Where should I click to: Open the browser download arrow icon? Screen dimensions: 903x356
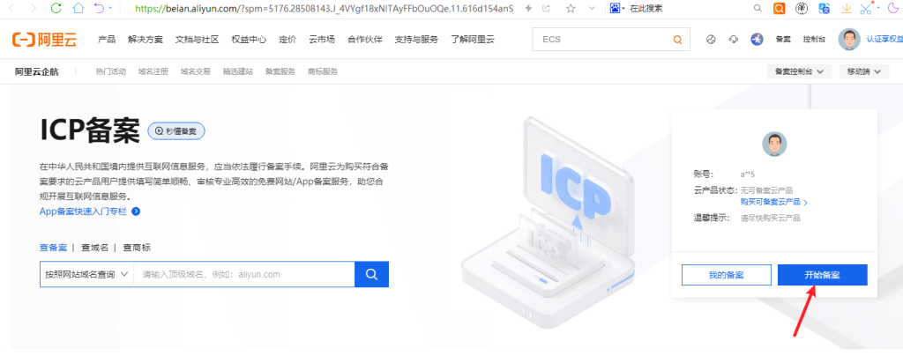(x=846, y=8)
